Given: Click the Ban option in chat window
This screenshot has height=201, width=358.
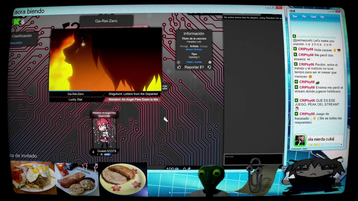Looking at the screenshot, I should click(x=295, y=16).
